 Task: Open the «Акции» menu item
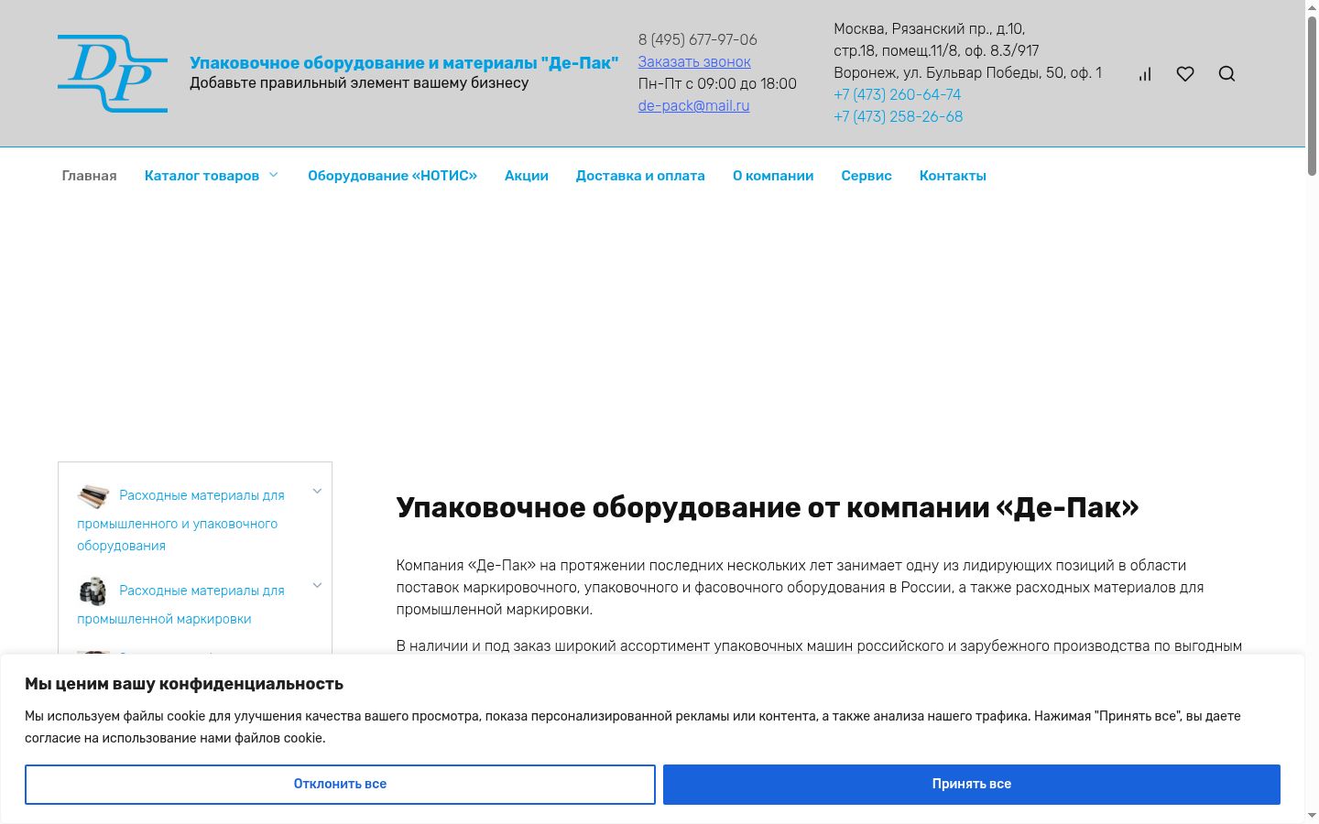click(527, 176)
